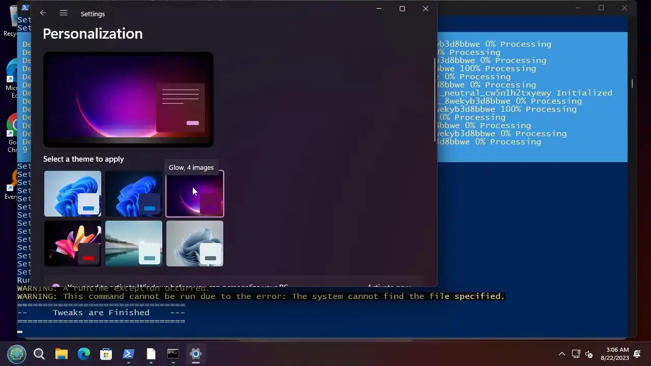Open notifications bell in tray

[637, 354]
